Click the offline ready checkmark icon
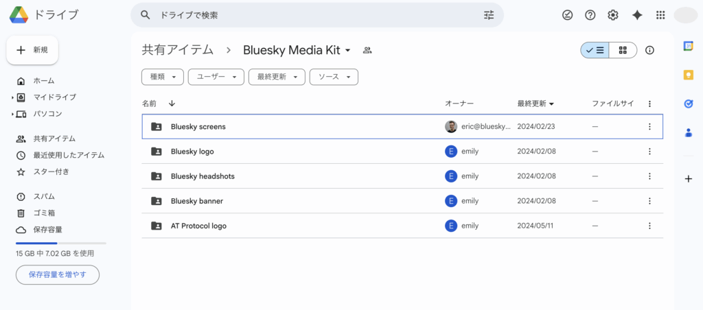Image resolution: width=703 pixels, height=310 pixels. pyautogui.click(x=568, y=15)
